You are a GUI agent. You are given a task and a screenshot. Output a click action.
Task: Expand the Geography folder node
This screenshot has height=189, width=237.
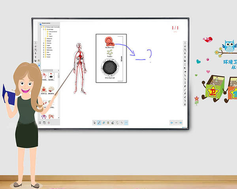[x=44, y=48]
